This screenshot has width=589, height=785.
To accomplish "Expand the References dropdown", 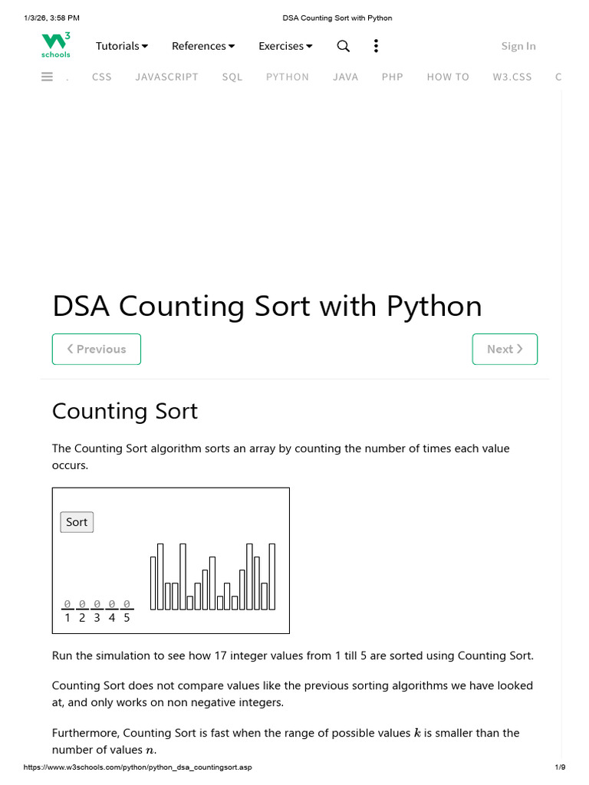I will tap(202, 46).
